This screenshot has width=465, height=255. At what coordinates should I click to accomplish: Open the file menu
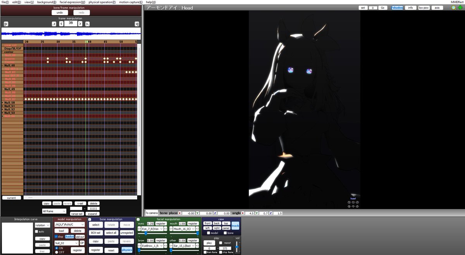click(x=5, y=2)
